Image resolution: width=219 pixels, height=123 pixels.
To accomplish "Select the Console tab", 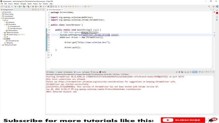I will (x=77, y=72).
